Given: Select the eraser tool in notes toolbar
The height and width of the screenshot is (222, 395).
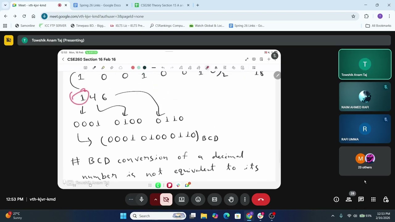Looking at the screenshot, I should 112,68.
